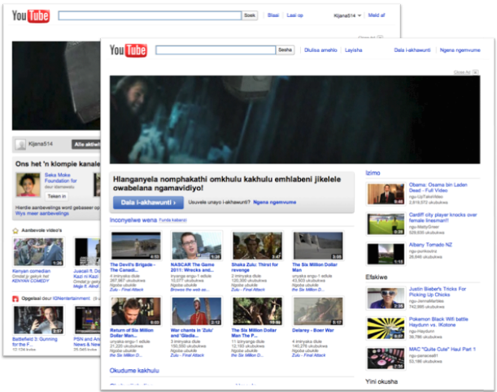Click the blue Dala i-akhawunti button
497x392 pixels.
point(148,203)
